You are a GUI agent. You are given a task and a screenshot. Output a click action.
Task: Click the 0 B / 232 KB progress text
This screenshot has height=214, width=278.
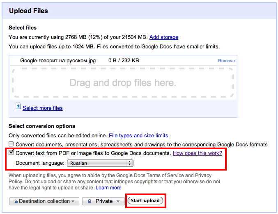click(x=124, y=61)
